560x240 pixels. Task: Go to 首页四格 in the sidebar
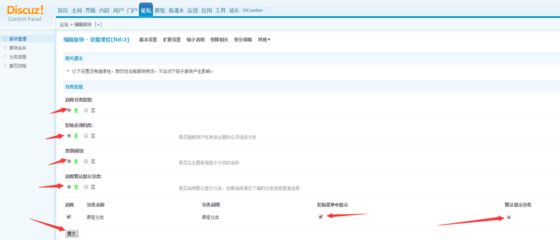(x=17, y=65)
